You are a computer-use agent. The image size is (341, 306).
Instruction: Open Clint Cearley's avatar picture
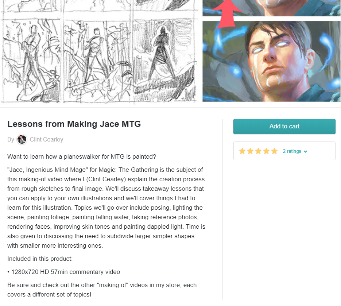22,139
